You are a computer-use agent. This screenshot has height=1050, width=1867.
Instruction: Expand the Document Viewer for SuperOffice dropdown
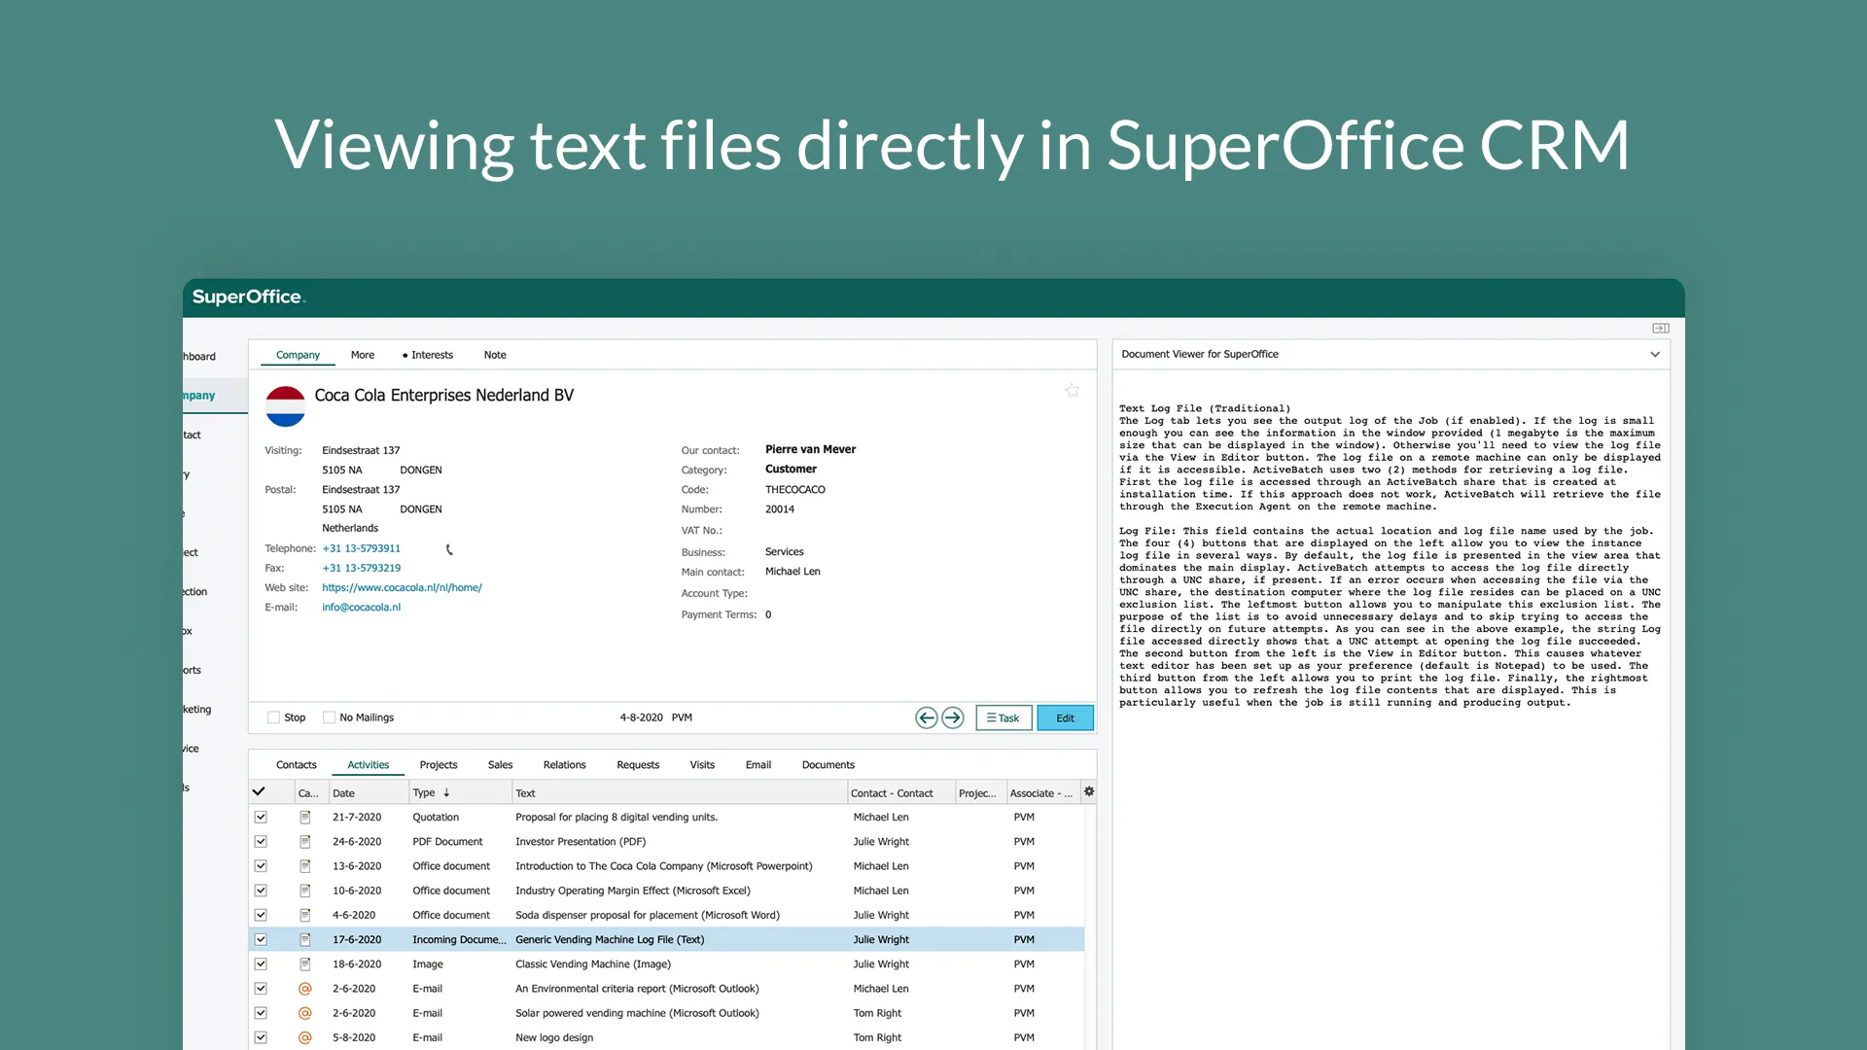(1655, 354)
